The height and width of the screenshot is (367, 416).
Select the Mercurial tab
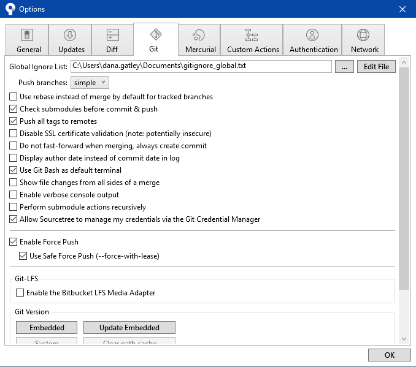tap(199, 40)
